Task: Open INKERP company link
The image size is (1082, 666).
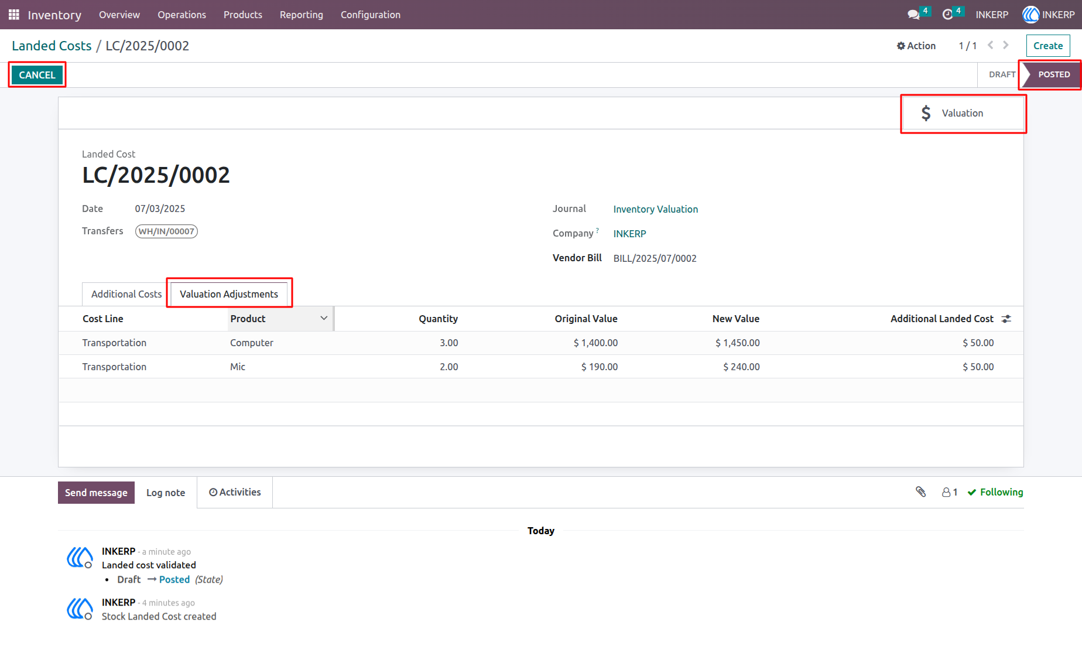Action: 630,234
